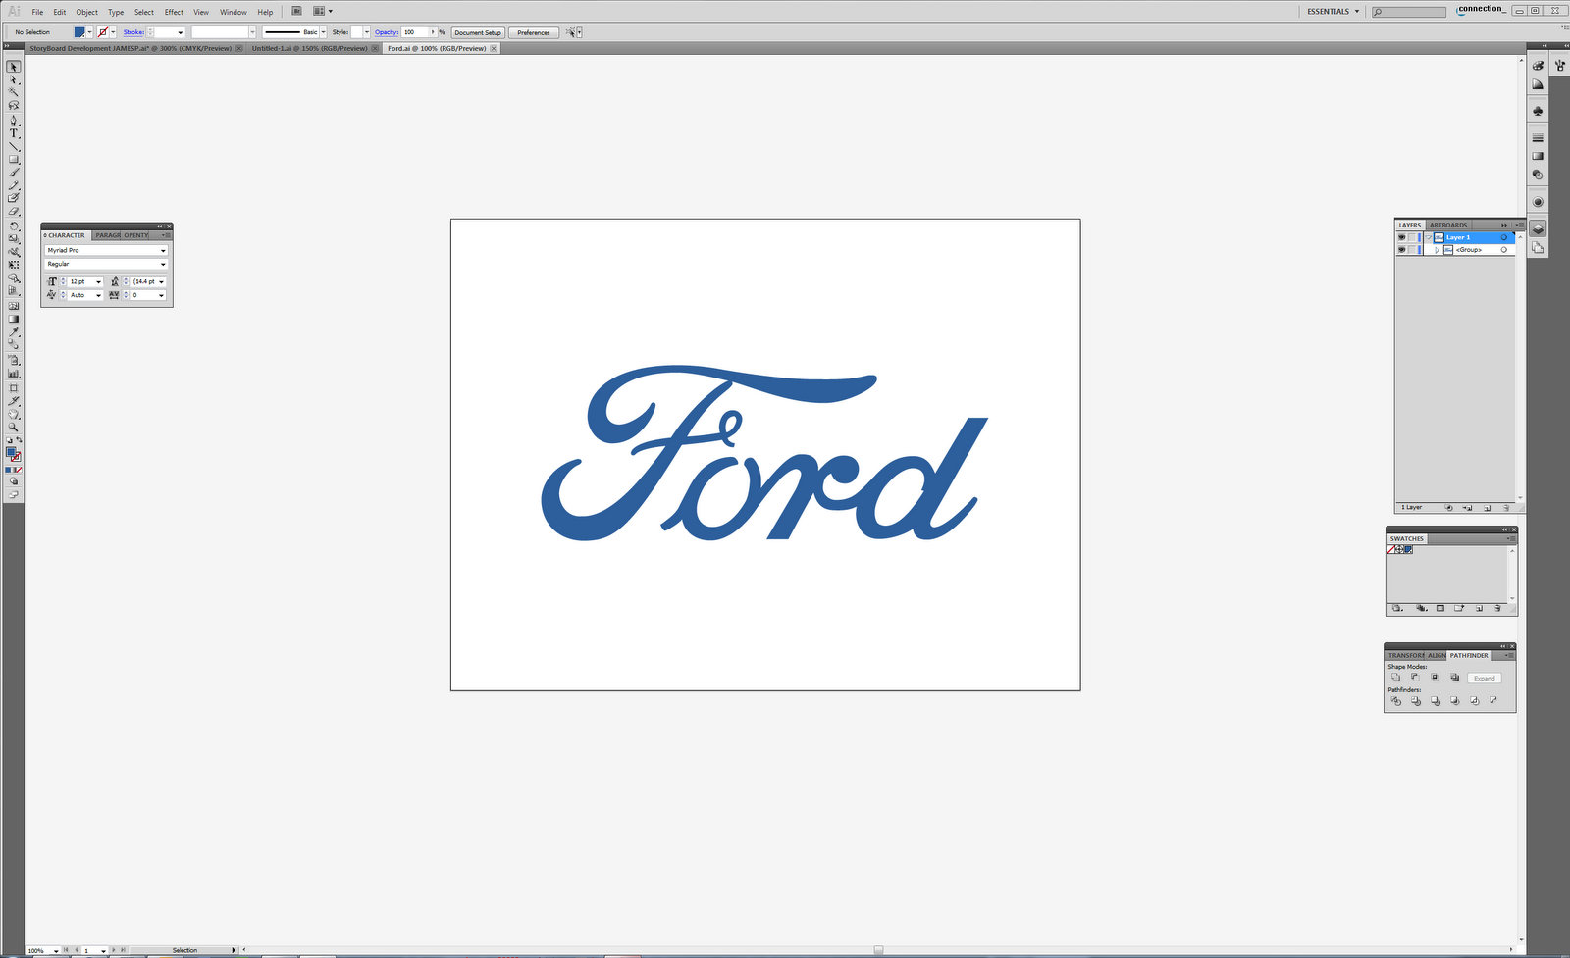The width and height of the screenshot is (1570, 958).
Task: Click the Expand button in Pathfinder
Action: pos(1485,679)
